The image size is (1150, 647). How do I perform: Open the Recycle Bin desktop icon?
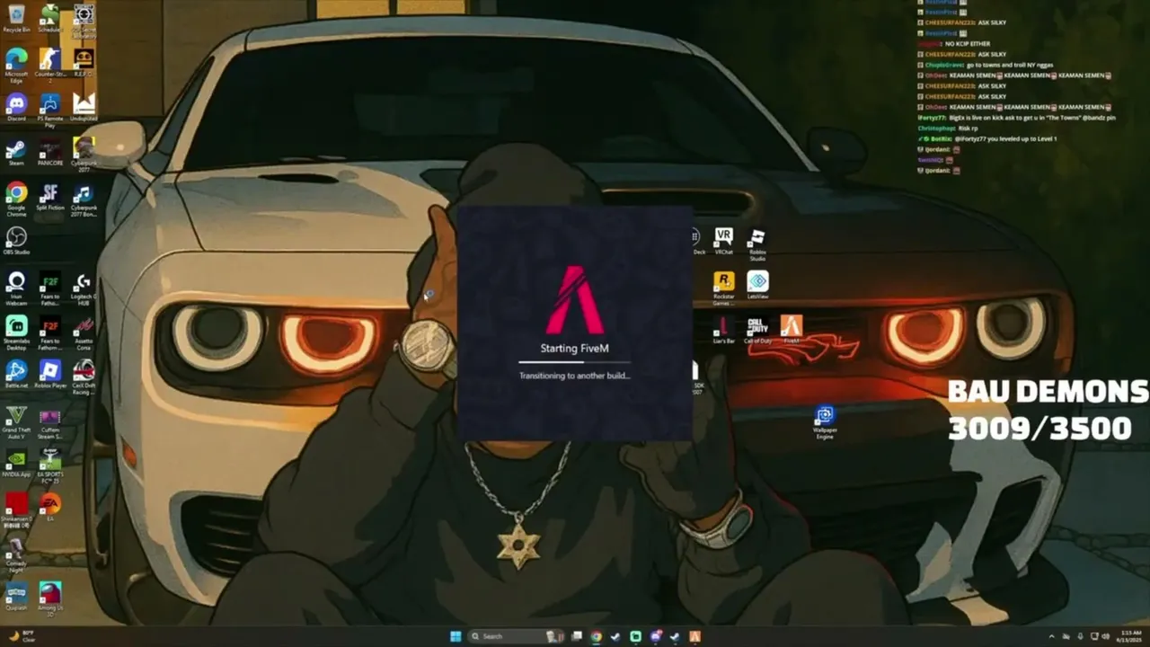16,18
